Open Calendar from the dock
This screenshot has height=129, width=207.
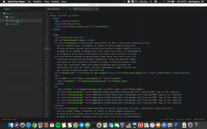pyautogui.click(x=52, y=125)
